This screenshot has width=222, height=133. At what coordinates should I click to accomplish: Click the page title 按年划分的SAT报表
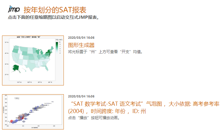pyautogui.click(x=55, y=10)
